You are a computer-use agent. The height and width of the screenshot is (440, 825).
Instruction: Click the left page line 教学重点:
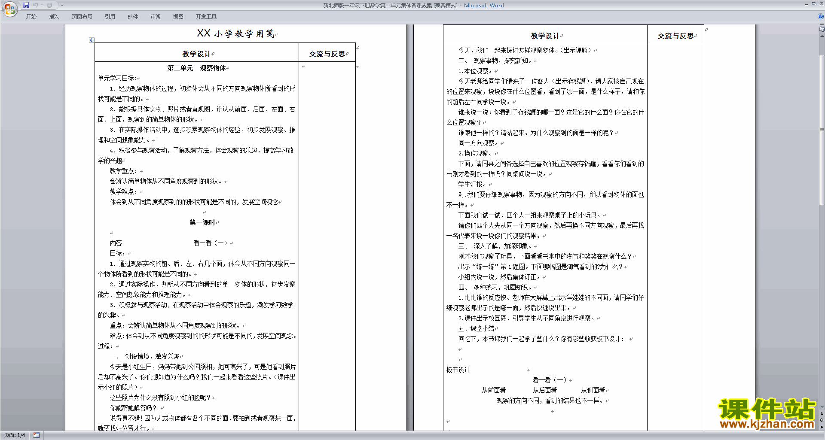coord(124,171)
